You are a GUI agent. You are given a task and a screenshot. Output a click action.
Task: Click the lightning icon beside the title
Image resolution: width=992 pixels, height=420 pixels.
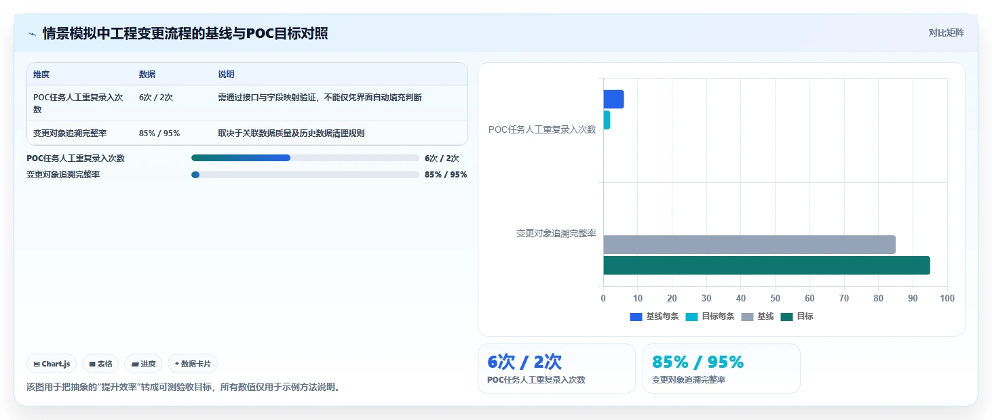[32, 33]
